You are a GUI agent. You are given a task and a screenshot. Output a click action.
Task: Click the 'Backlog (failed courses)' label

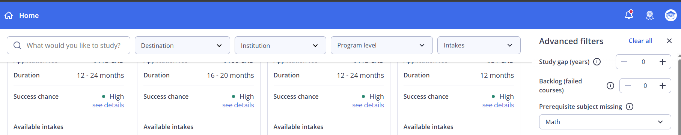point(560,86)
